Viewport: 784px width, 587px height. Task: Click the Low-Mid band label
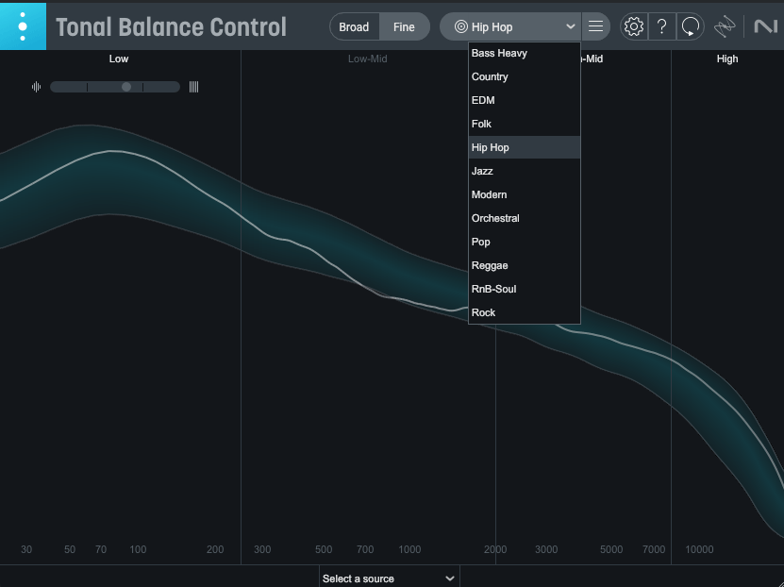[x=368, y=59]
